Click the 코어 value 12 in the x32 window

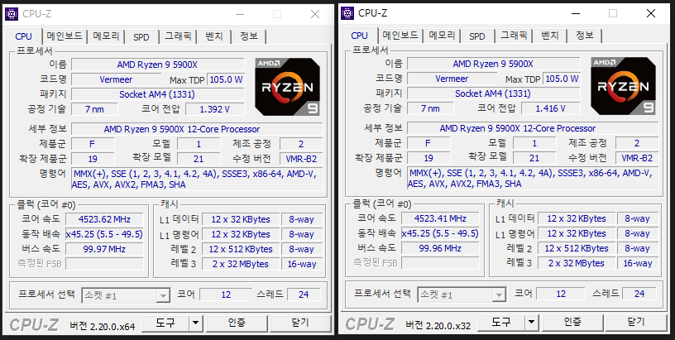point(561,294)
